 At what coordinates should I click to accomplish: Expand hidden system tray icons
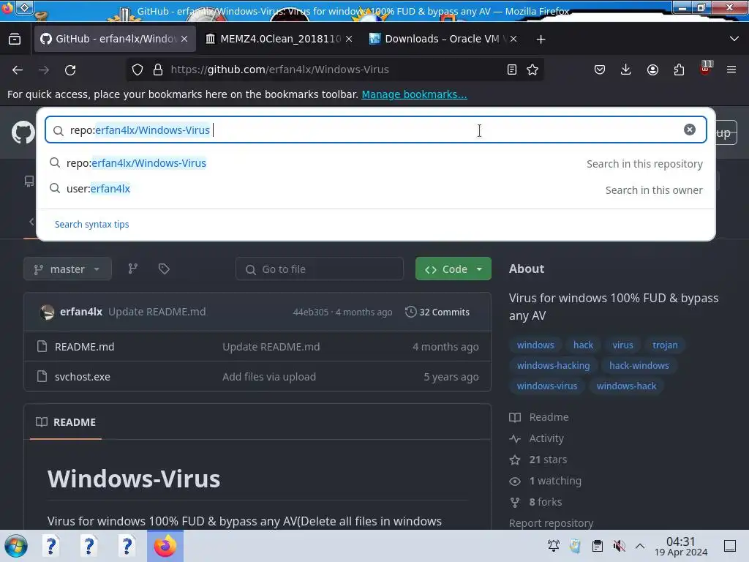coord(640,546)
